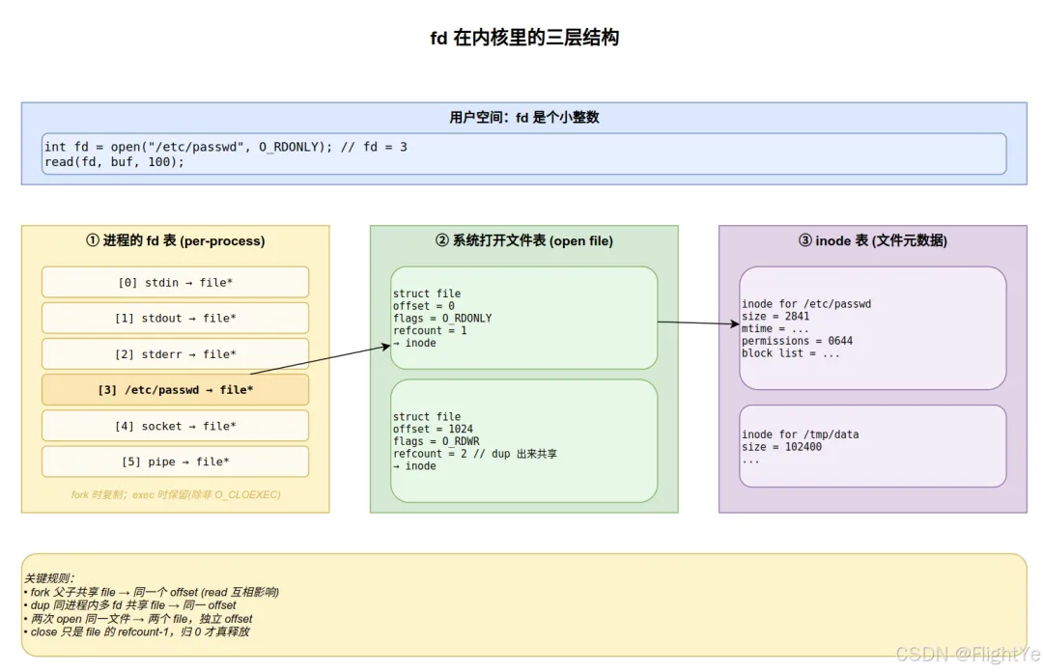Select the "[4] socket → file*" row
Viewport: 1043px width, 672px height.
(176, 426)
